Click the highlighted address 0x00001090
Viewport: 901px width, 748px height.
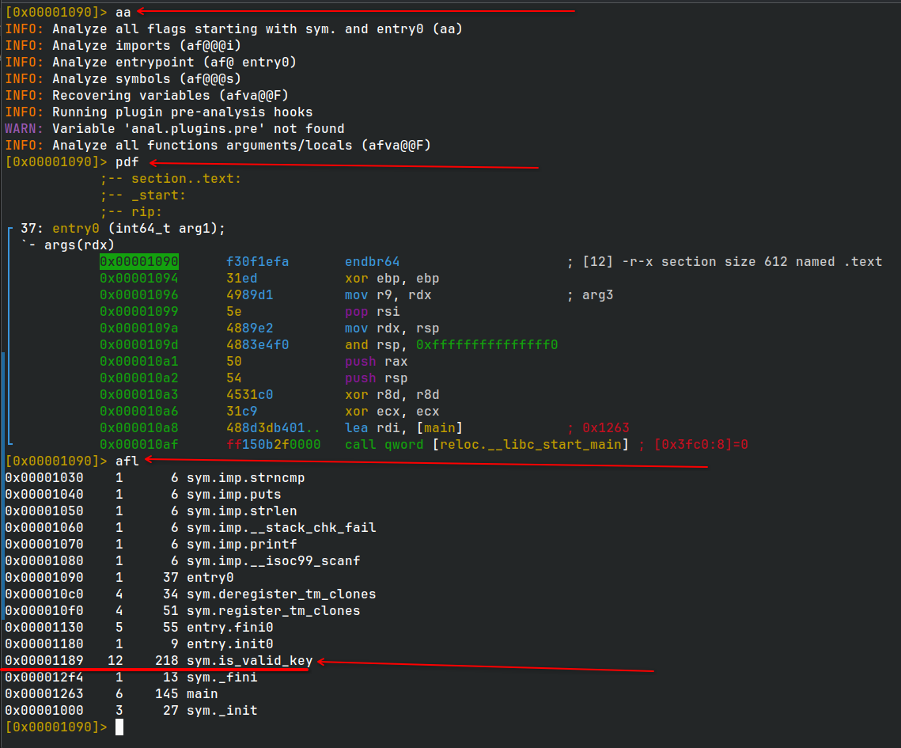pyautogui.click(x=139, y=261)
